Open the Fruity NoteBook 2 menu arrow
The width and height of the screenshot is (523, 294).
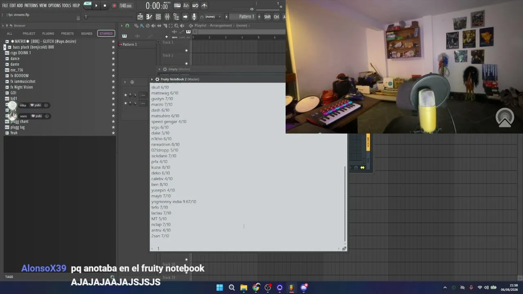(x=152, y=79)
